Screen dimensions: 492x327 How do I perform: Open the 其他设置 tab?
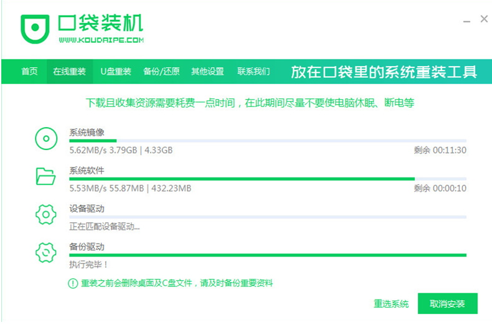pyautogui.click(x=207, y=72)
